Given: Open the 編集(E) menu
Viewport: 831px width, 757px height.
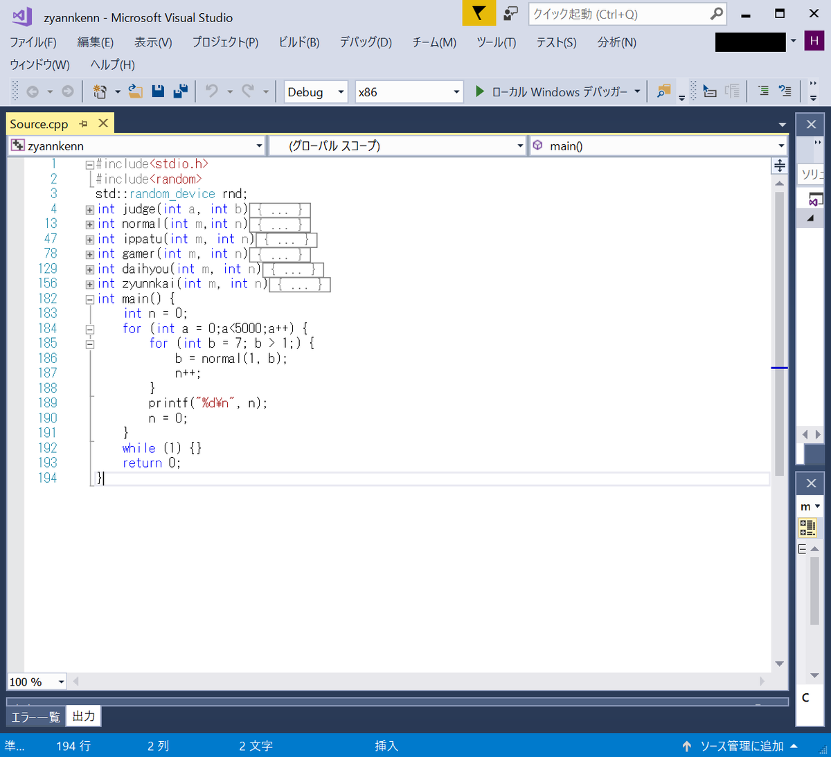Looking at the screenshot, I should pos(96,42).
